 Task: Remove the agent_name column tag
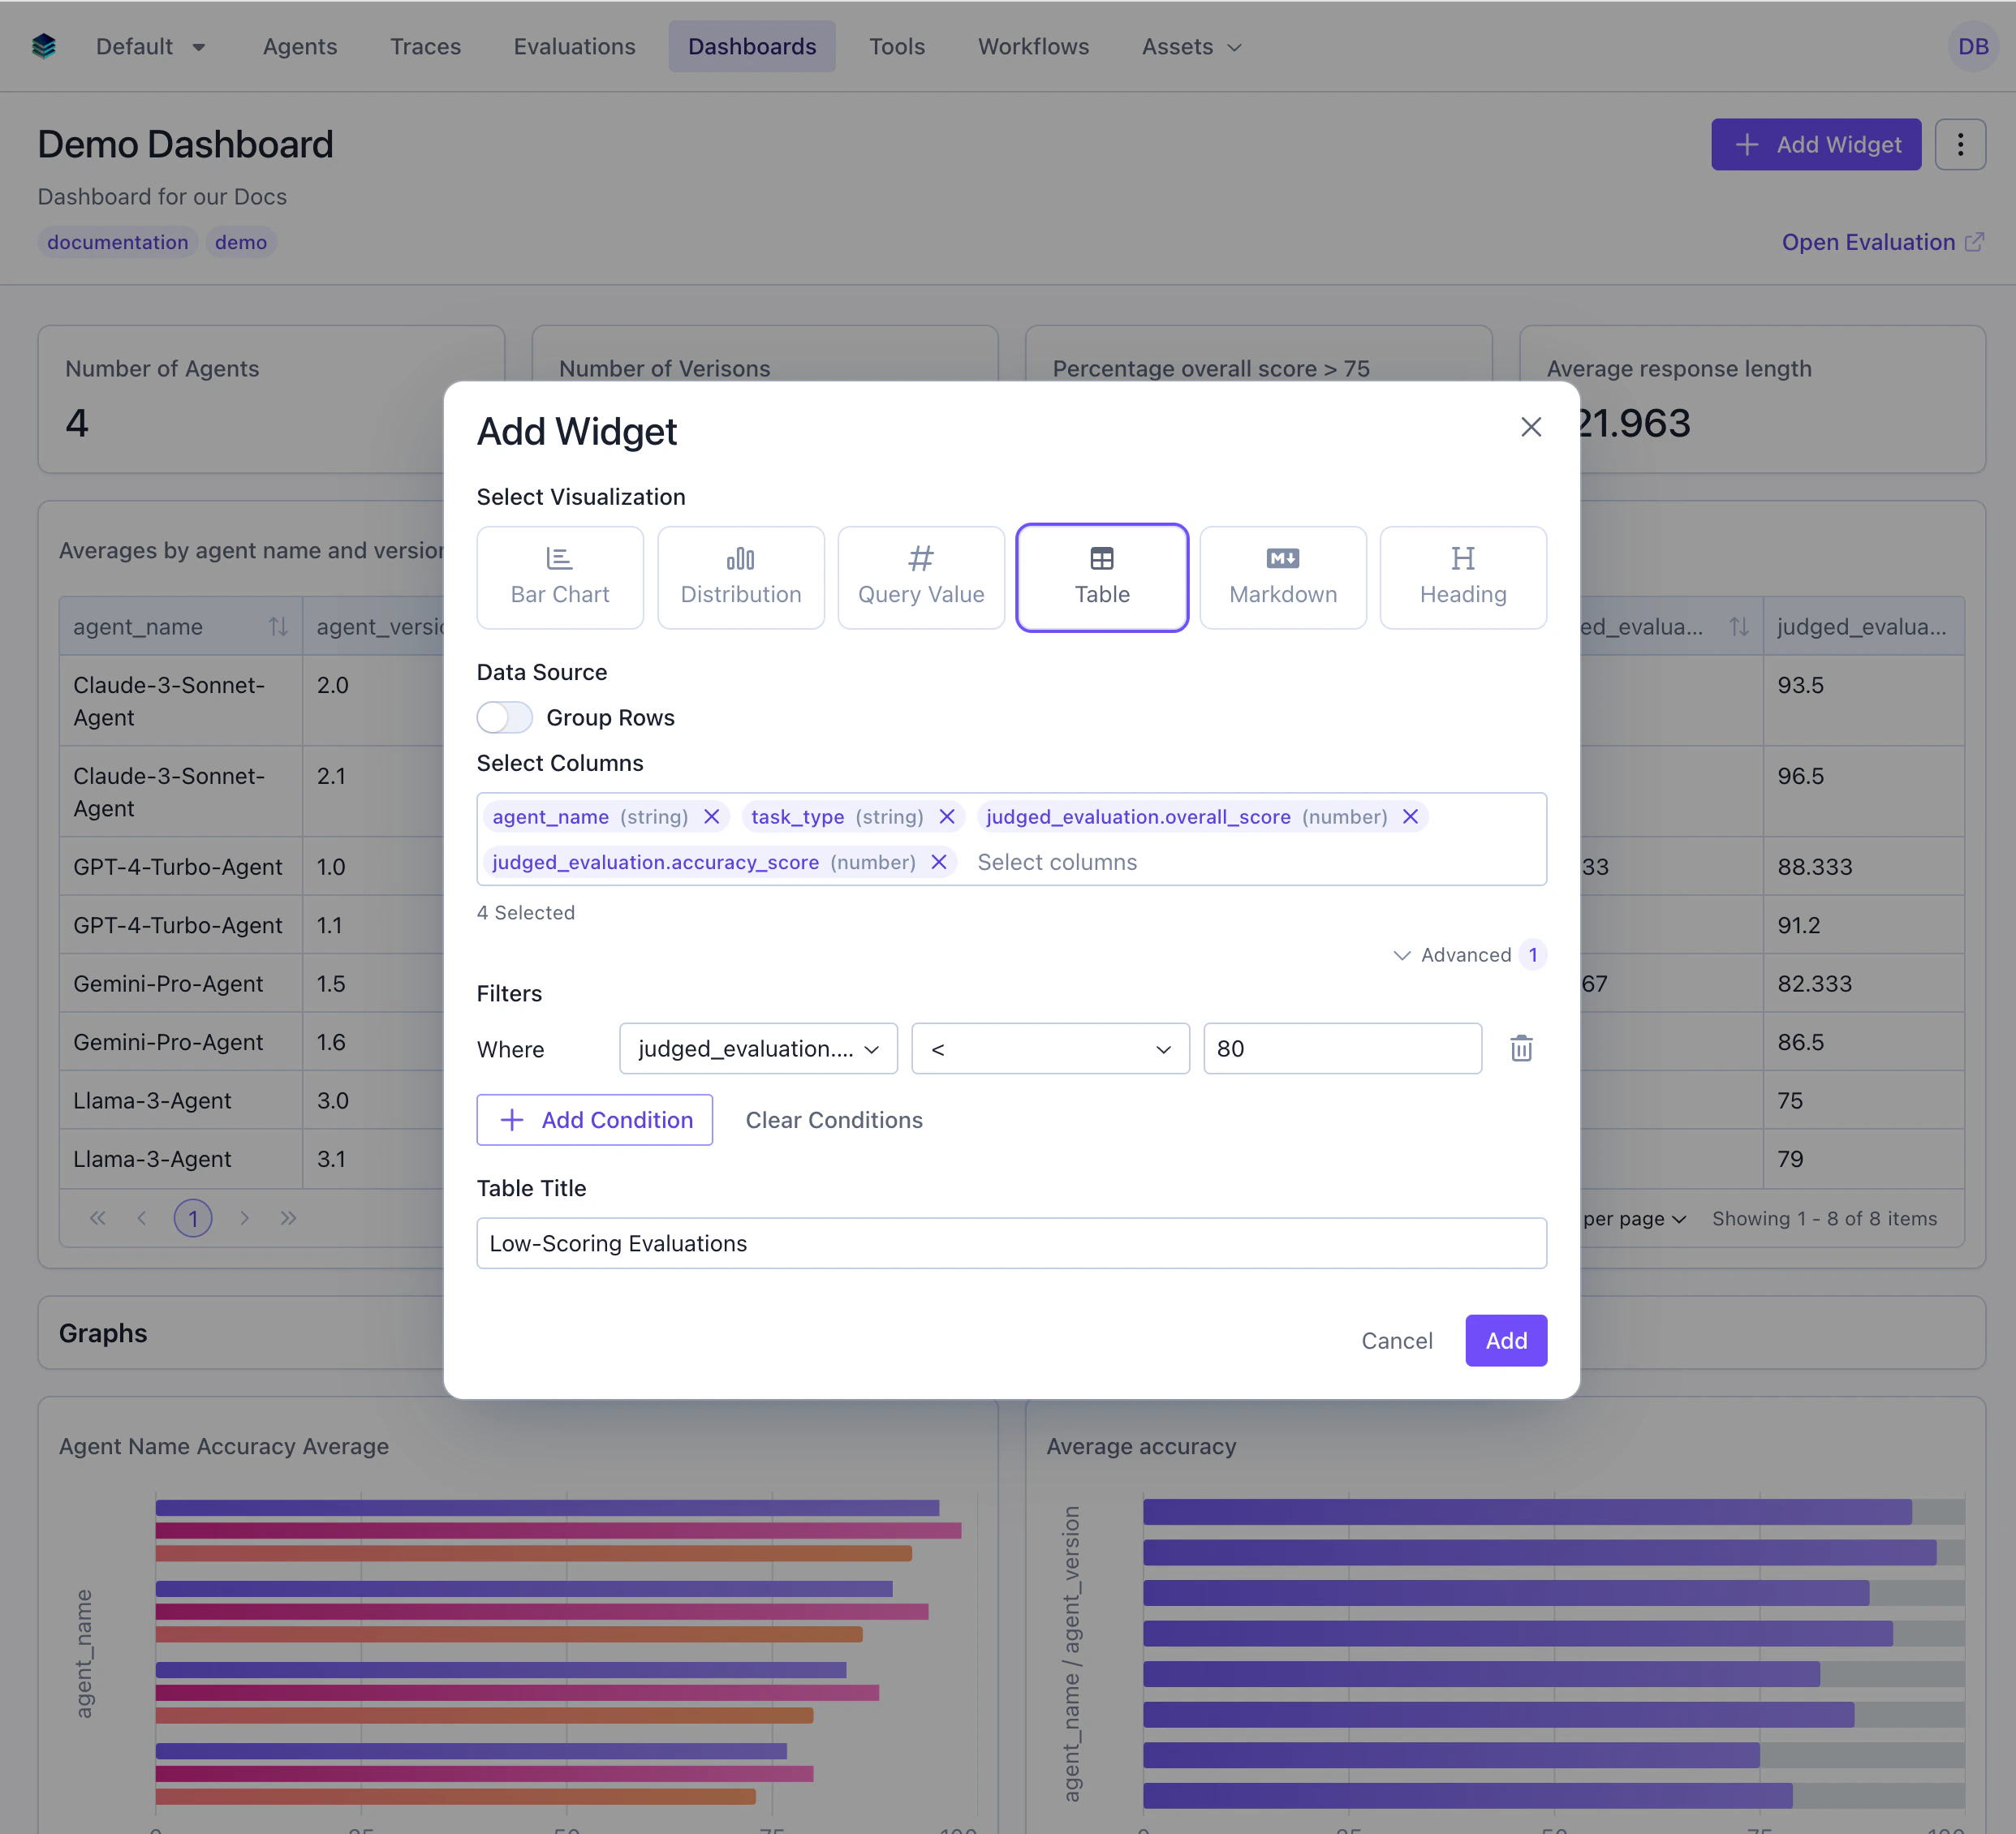[711, 817]
